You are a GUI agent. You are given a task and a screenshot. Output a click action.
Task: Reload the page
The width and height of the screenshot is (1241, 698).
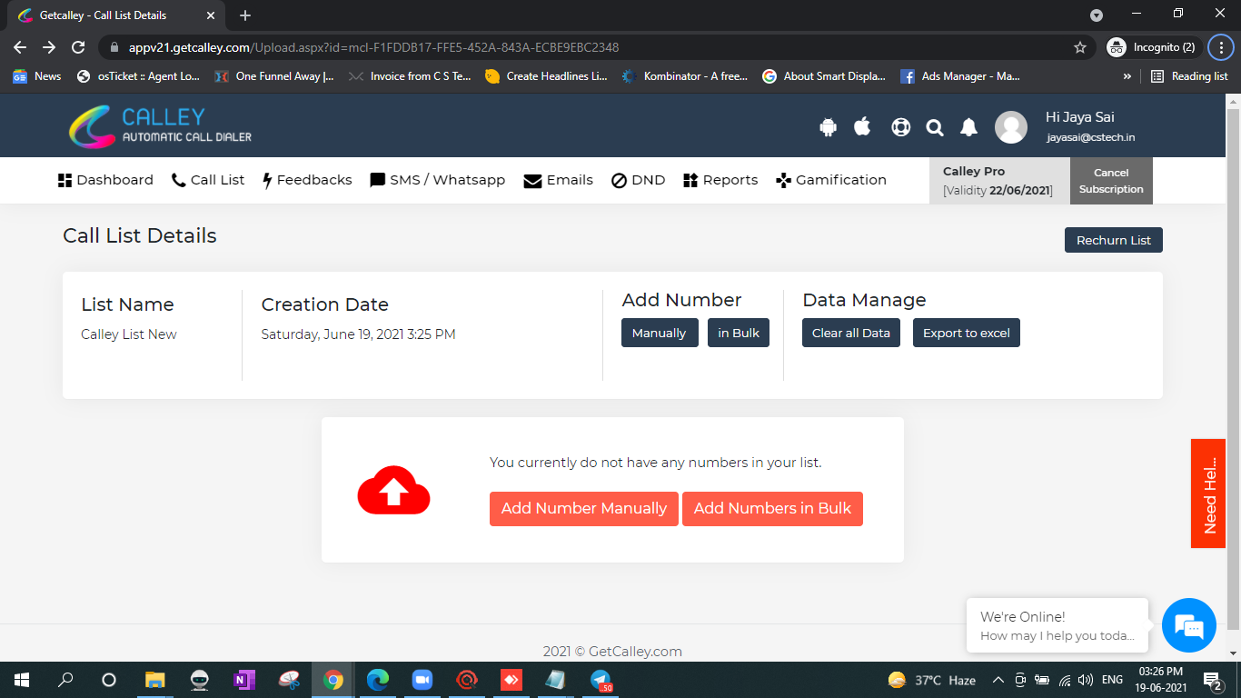(78, 47)
